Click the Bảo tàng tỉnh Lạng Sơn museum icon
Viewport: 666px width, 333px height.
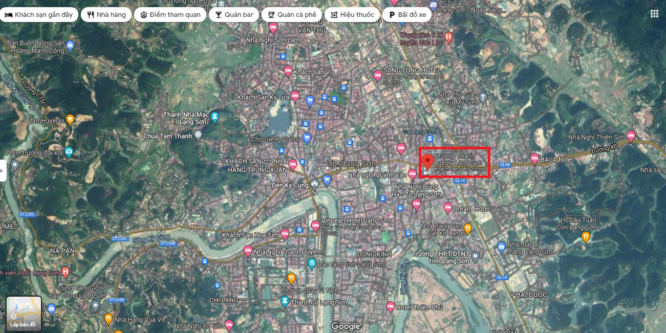[312, 264]
